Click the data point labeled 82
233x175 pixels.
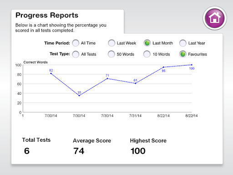click(51, 73)
